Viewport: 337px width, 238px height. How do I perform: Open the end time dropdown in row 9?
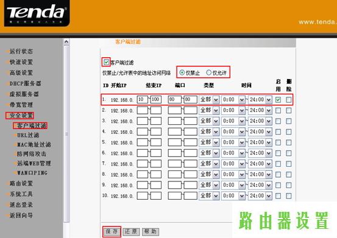tap(260, 185)
